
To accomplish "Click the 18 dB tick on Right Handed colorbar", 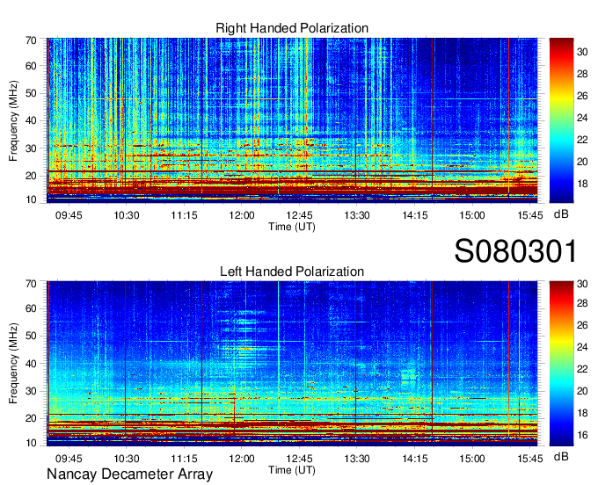I will [582, 184].
